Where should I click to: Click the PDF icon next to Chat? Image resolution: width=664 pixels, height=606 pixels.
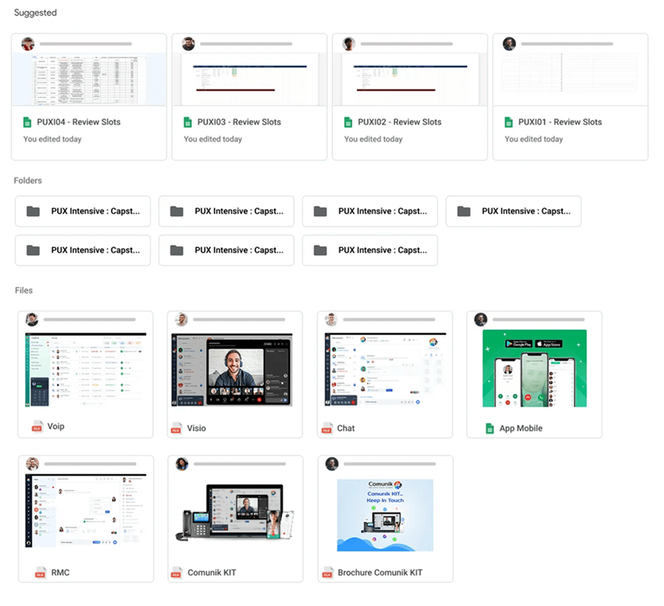point(327,428)
